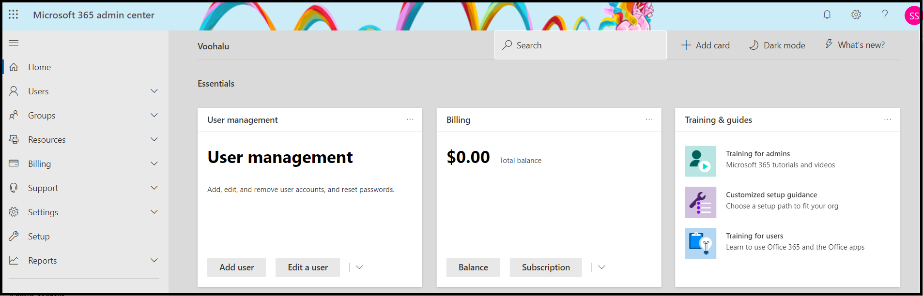
Task: Select Setup in the navigation
Action: (x=39, y=237)
